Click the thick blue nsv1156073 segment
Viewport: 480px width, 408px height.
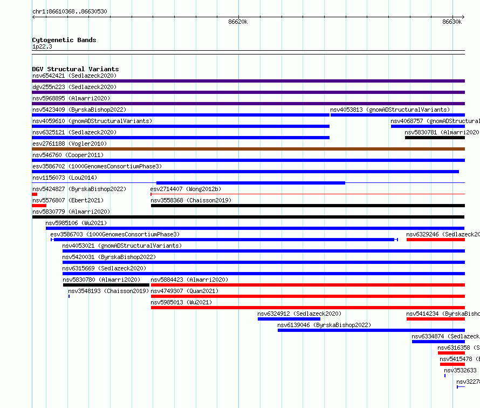[x=251, y=183]
